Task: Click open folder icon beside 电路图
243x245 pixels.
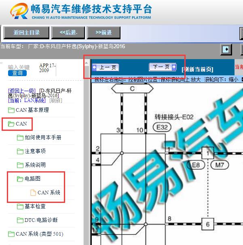Action: [x=20, y=179]
